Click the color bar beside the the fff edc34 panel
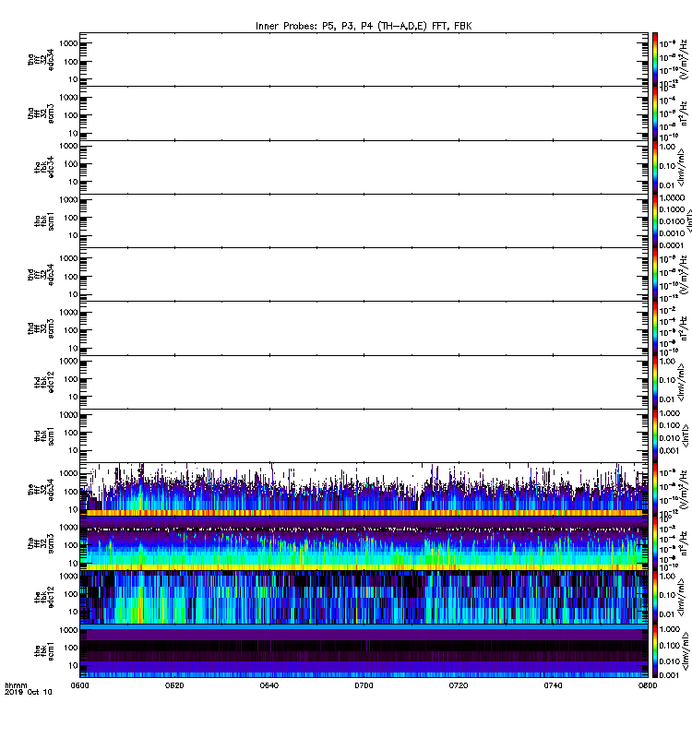This screenshot has height=738, width=692. tap(655, 490)
